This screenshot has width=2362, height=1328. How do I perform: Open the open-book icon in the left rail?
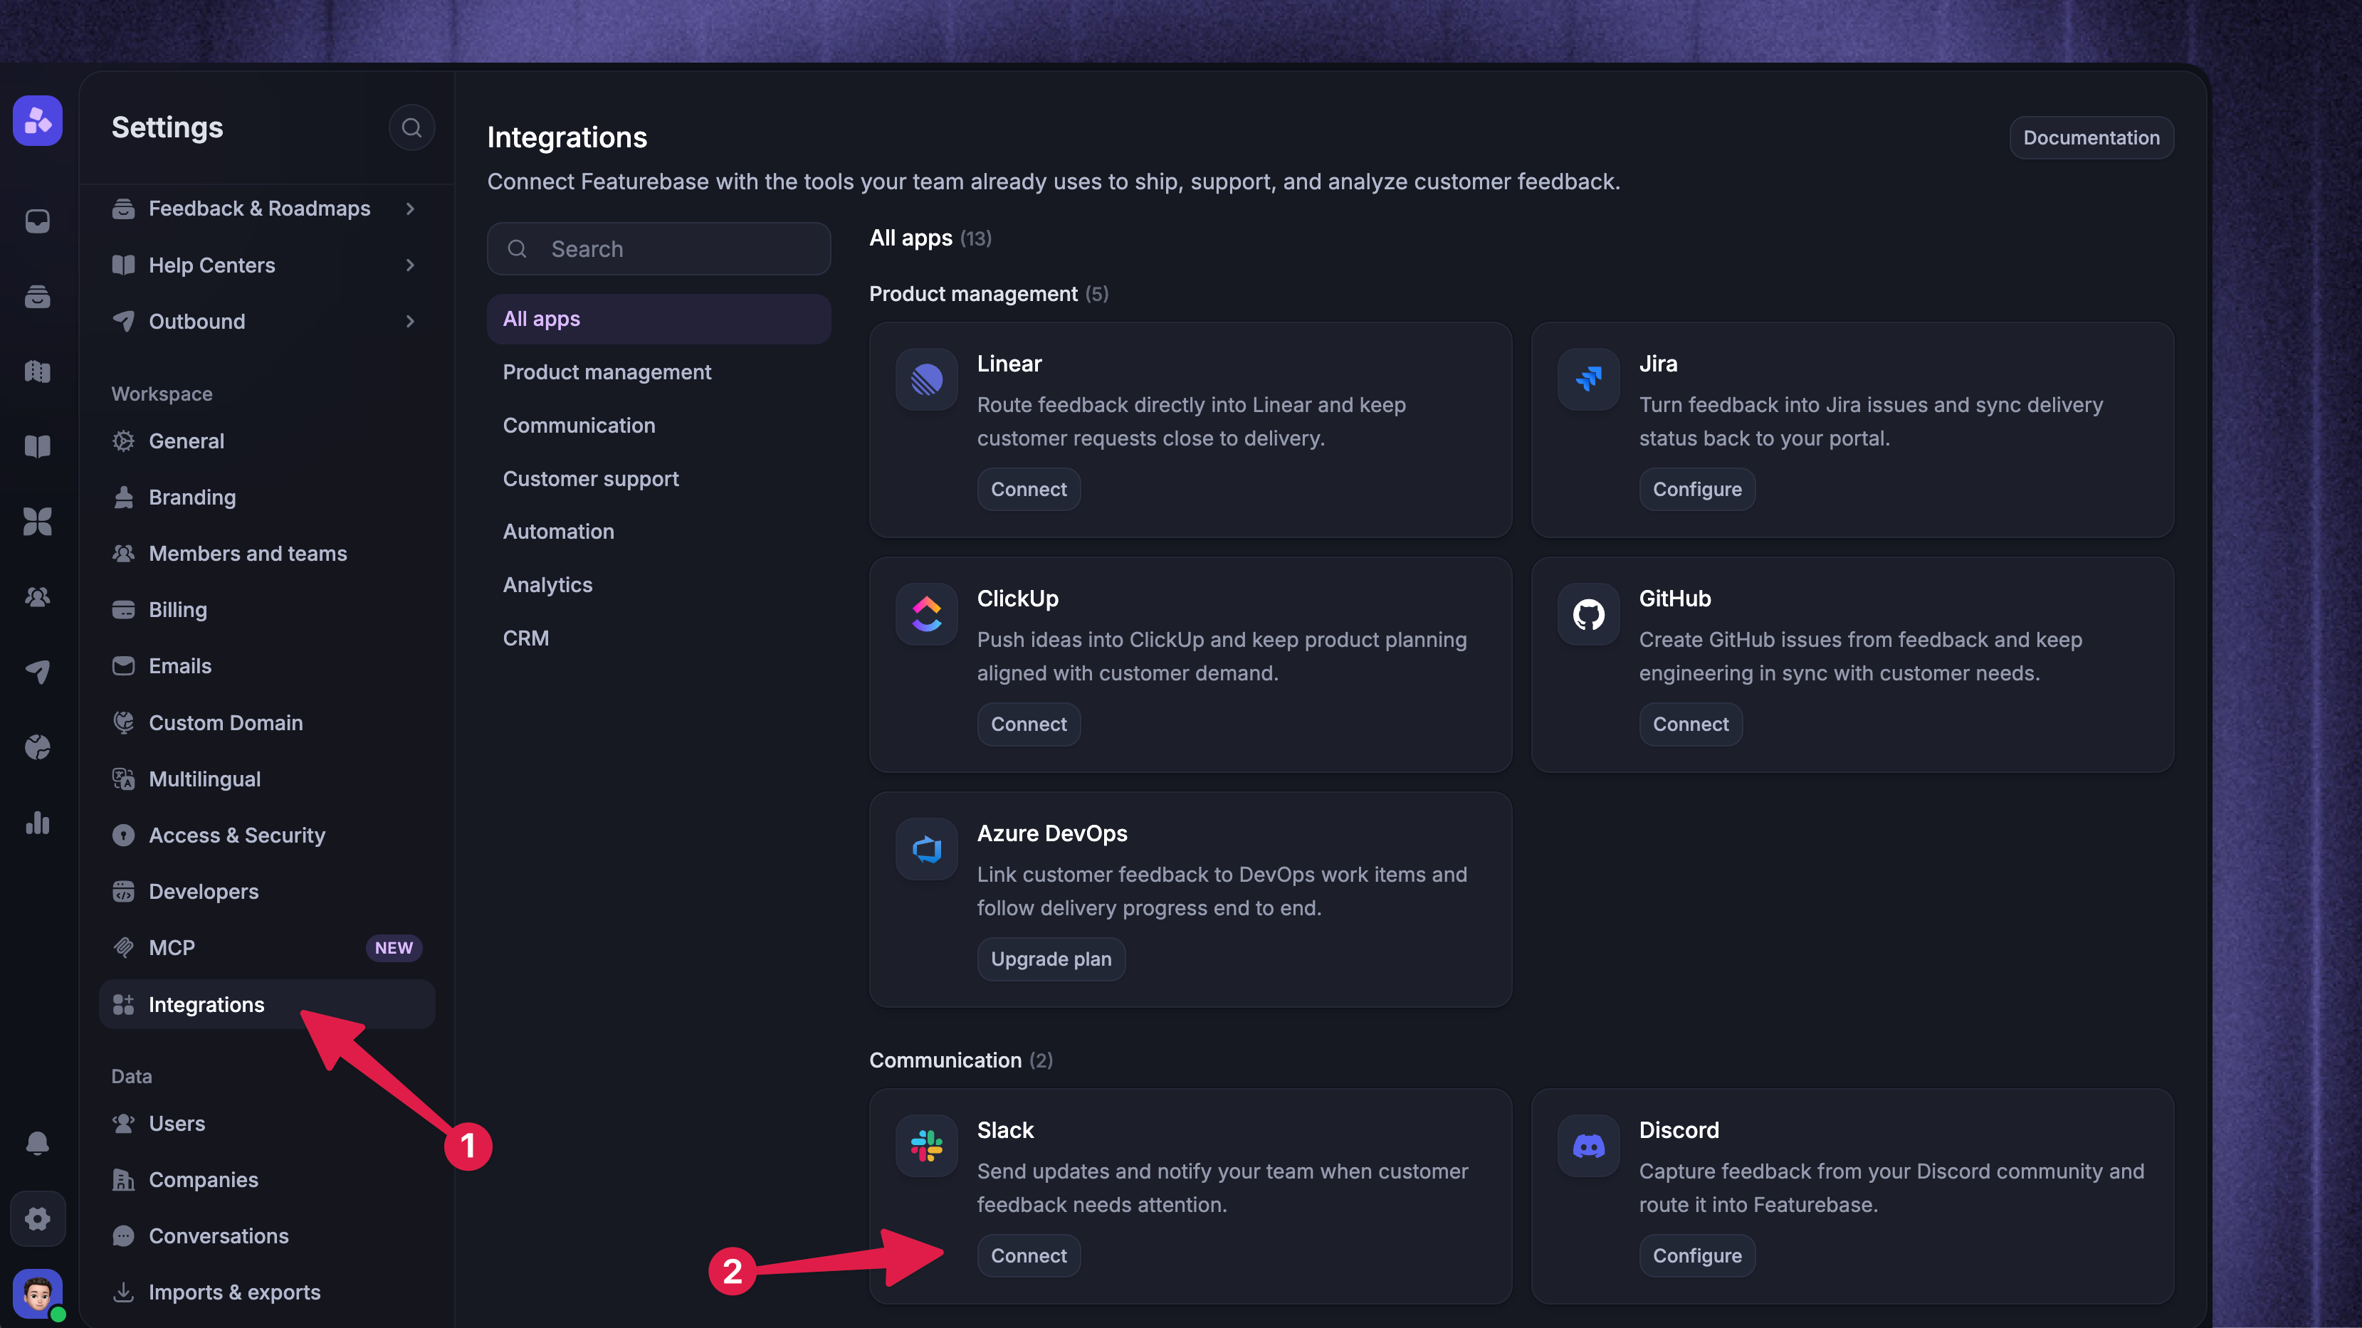click(x=38, y=446)
